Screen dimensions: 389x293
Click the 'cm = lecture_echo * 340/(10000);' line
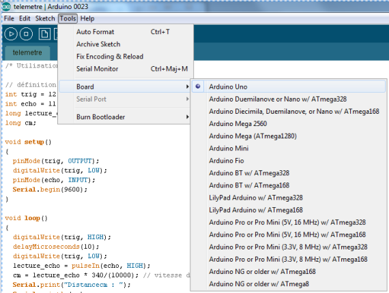76,275
